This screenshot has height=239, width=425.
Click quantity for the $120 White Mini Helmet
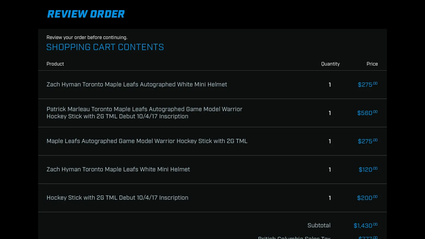330,170
